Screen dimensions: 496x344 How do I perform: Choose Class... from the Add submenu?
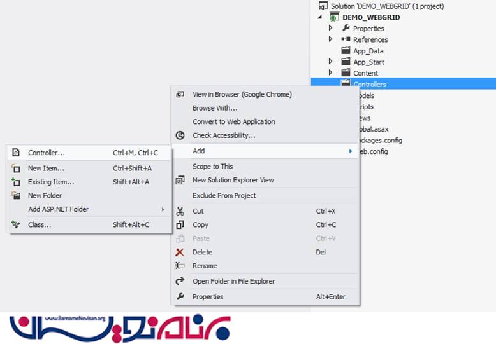point(89,224)
